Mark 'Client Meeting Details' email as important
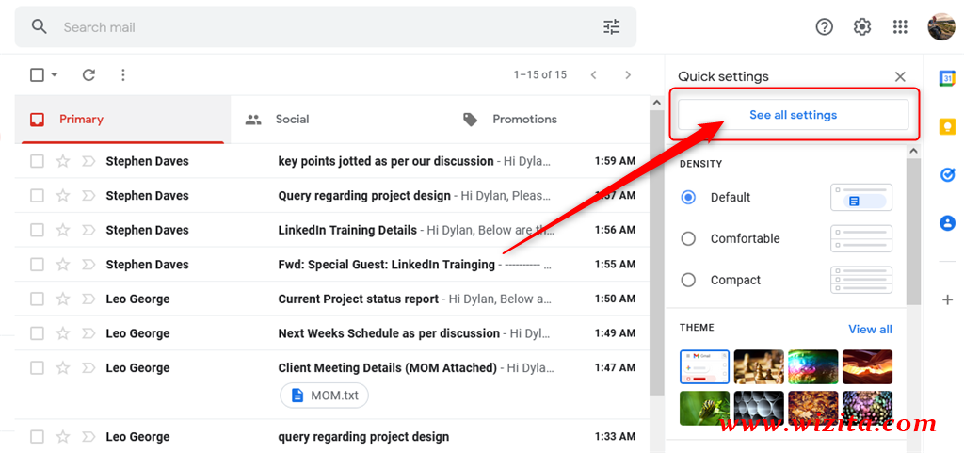This screenshot has height=453, width=964. coord(88,367)
